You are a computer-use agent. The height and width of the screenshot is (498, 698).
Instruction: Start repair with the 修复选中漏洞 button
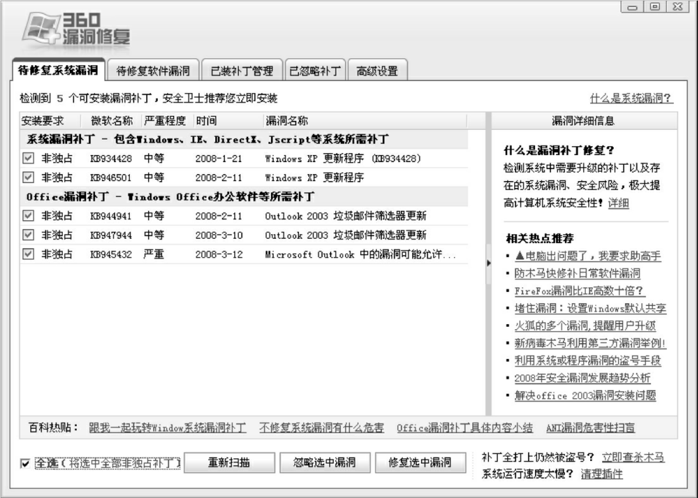coord(420,463)
